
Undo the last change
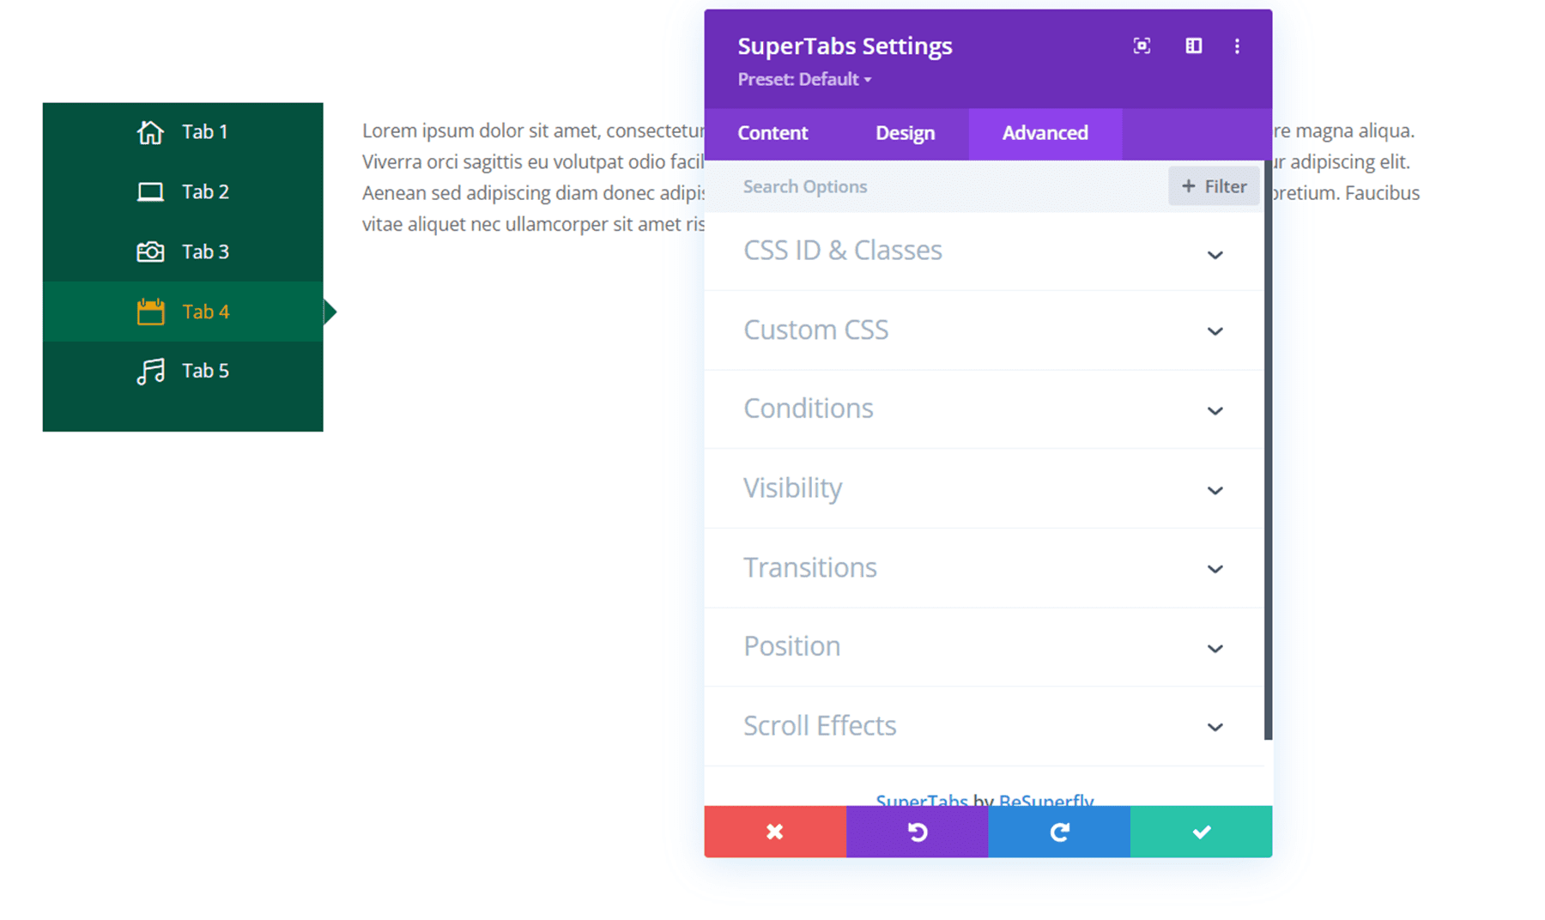(x=917, y=832)
